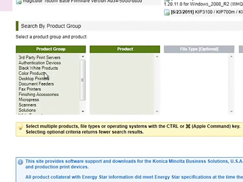Click the KIP3100 download file icon
The image size is (243, 182).
167,12
